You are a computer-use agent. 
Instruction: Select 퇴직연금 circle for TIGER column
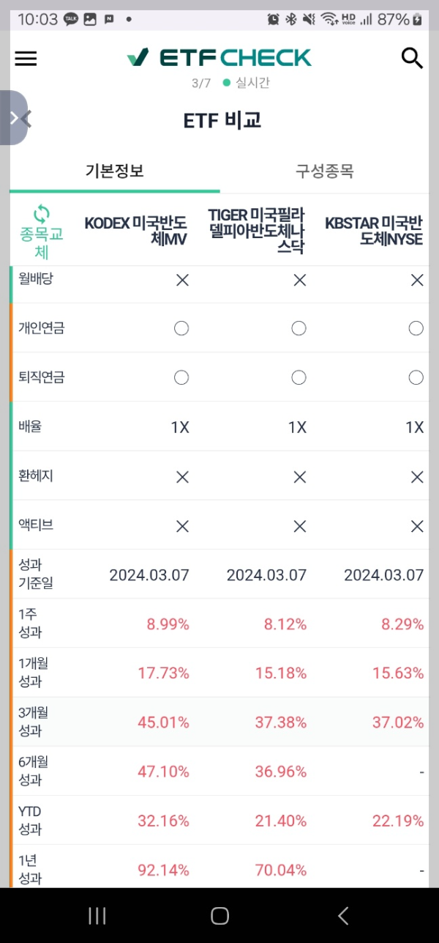click(x=299, y=377)
